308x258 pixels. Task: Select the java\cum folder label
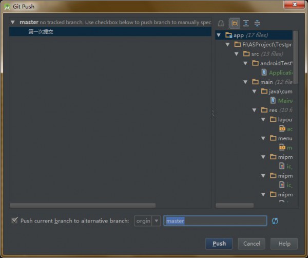tap(280, 91)
